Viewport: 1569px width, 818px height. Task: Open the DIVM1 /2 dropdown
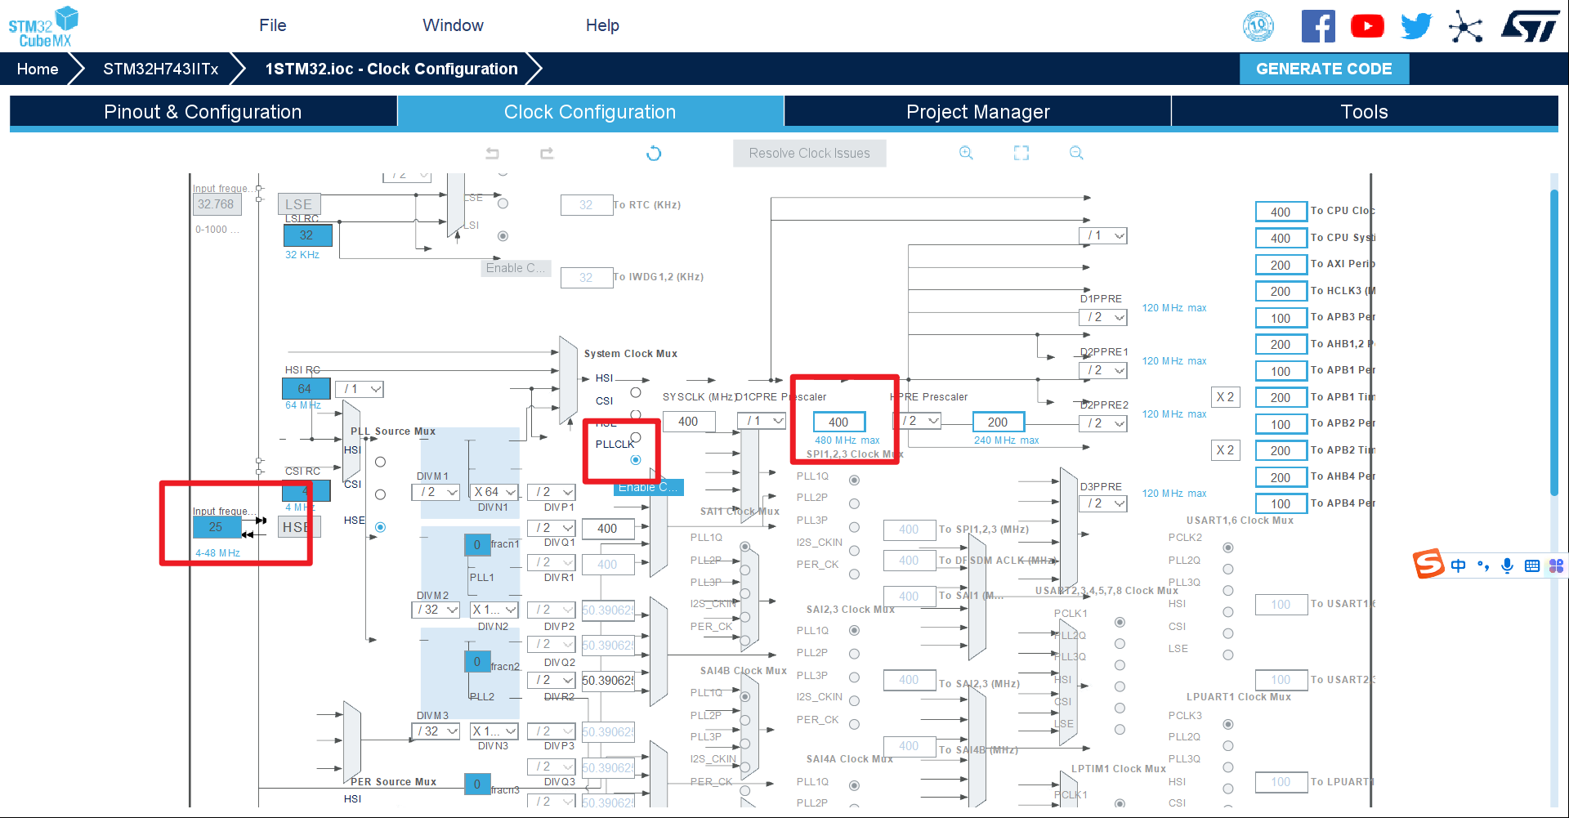tap(436, 492)
